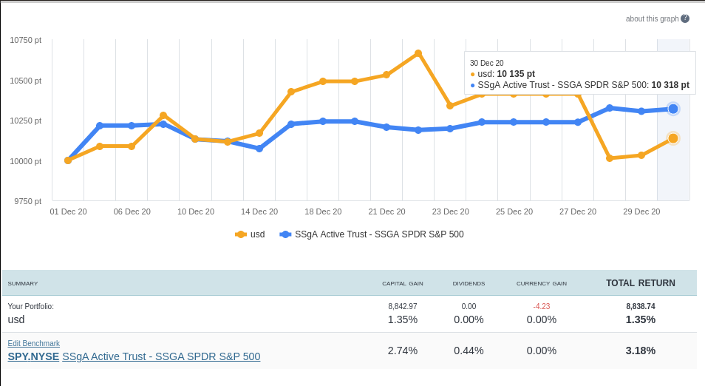The image size is (705, 386).
Task: Select the orange usd peak data point
Action: click(x=418, y=53)
